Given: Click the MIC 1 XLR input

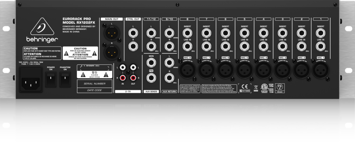Looking at the screenshot, I should pyautogui.click(x=321, y=70).
